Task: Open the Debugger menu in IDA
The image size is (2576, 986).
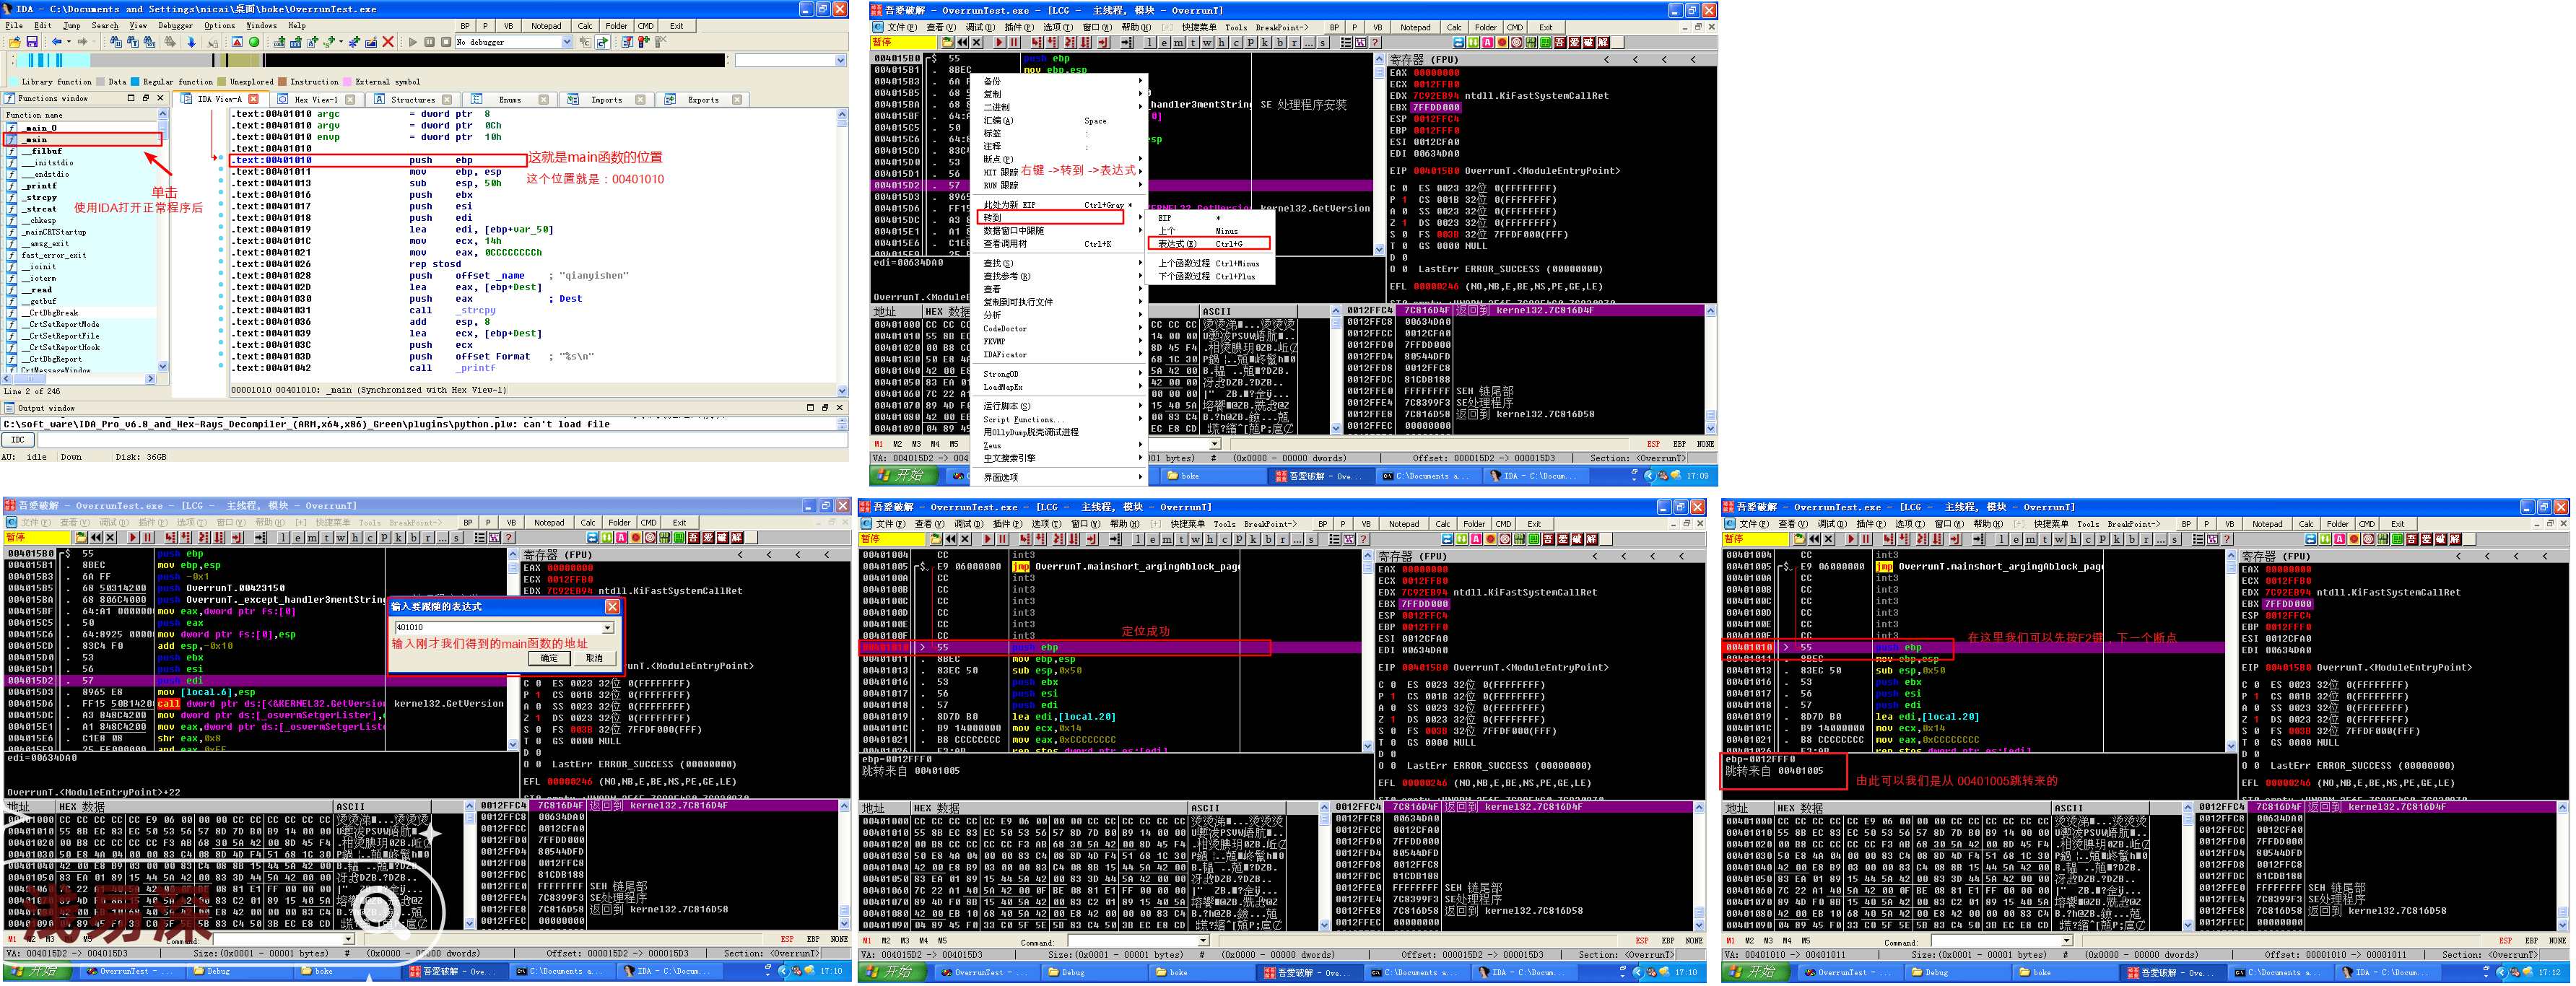Action: click(175, 26)
